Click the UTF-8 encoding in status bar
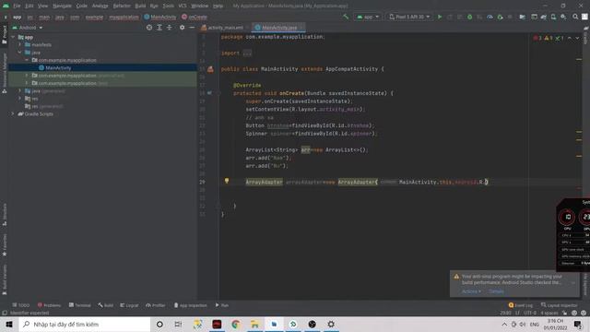 coord(530,313)
